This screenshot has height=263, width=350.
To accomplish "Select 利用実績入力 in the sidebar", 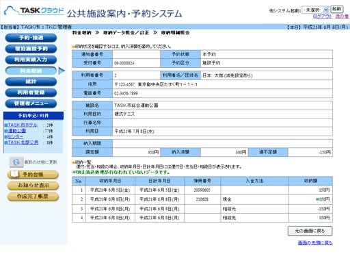I will point(31,60).
